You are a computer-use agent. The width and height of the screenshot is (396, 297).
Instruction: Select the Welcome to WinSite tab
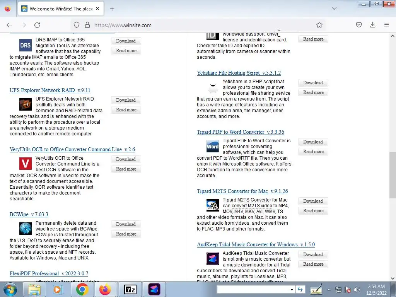(61, 9)
